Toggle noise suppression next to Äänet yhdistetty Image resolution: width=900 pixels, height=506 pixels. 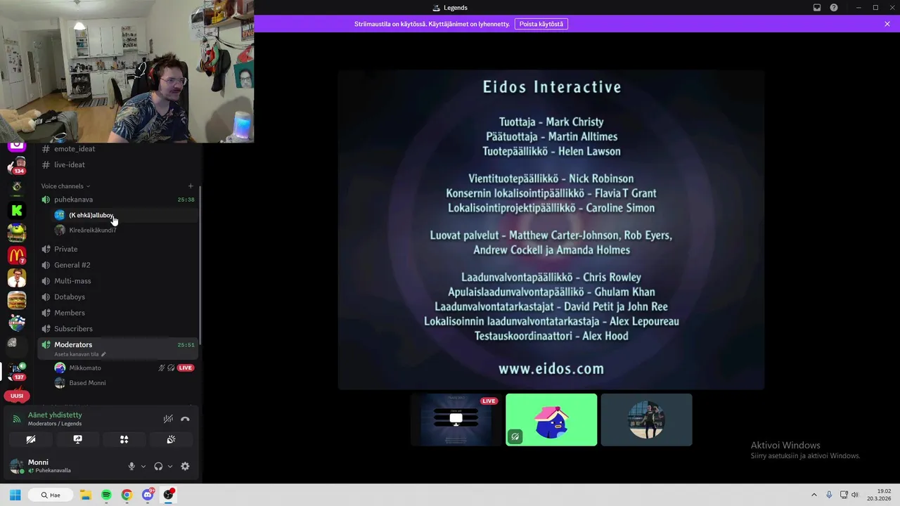168,419
